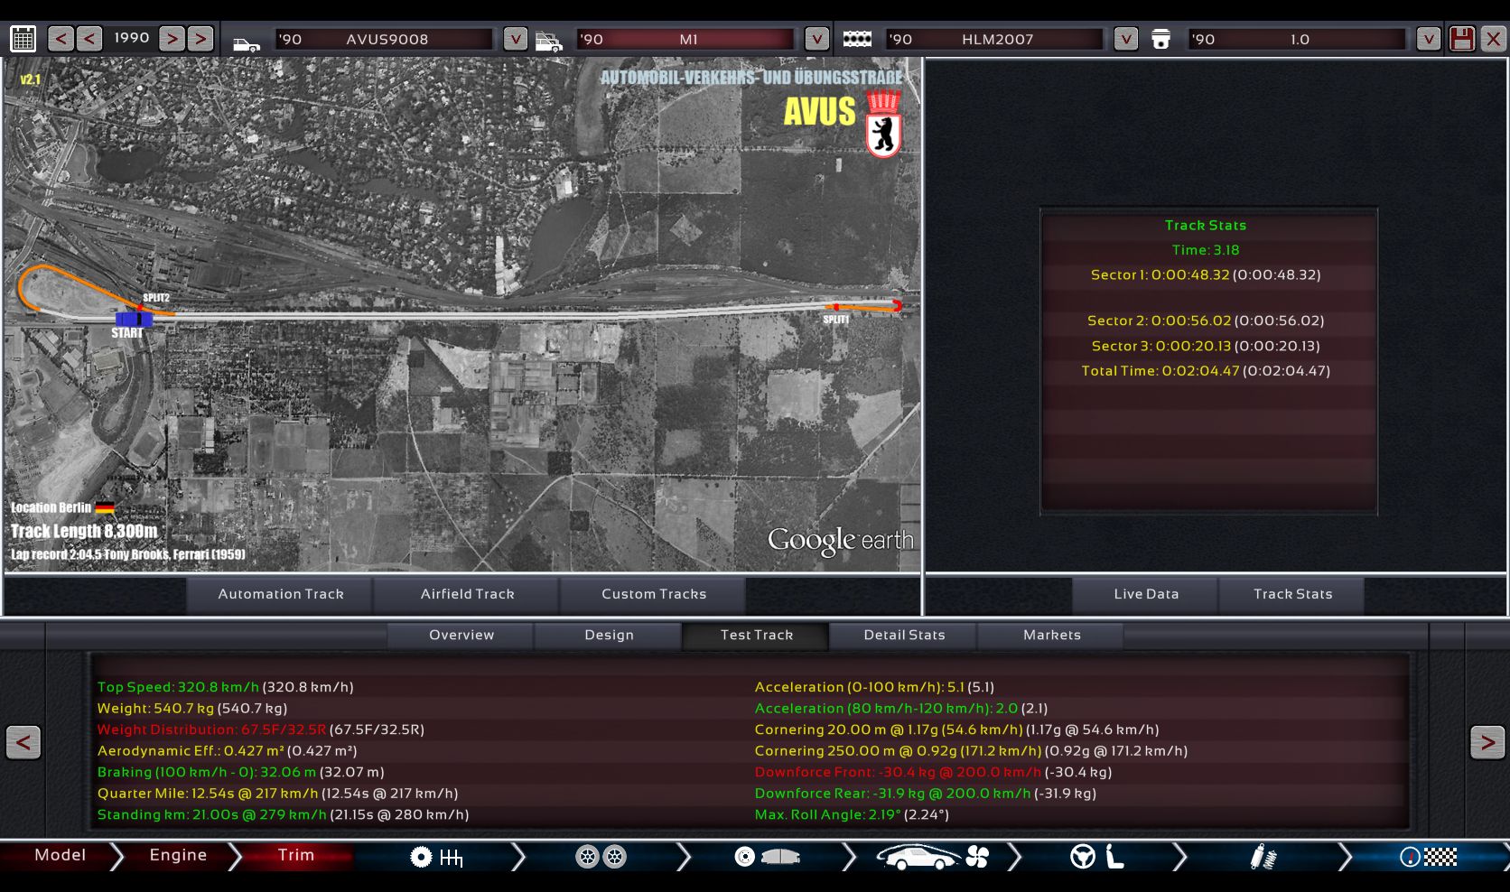Click the back arrow touching the 1990 year
Screen dimensions: 1510x892
(89, 39)
